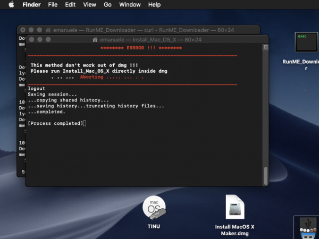Click the Install_Mac_OS_X window title text
The image size is (319, 239).
(x=151, y=40)
